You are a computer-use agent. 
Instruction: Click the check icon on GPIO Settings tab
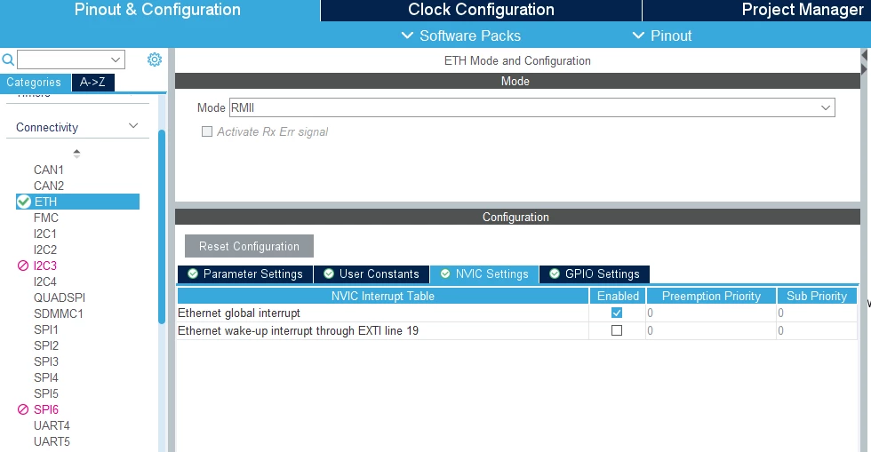555,274
